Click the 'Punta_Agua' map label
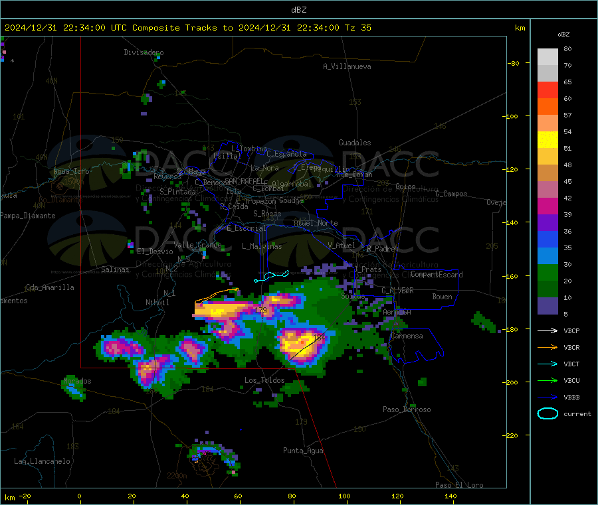598x505 pixels. pyautogui.click(x=303, y=451)
